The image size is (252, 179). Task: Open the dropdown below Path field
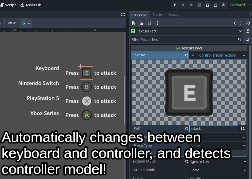point(218,137)
